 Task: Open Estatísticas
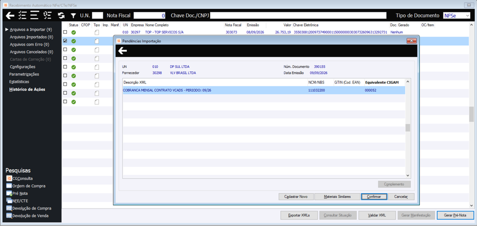point(19,82)
